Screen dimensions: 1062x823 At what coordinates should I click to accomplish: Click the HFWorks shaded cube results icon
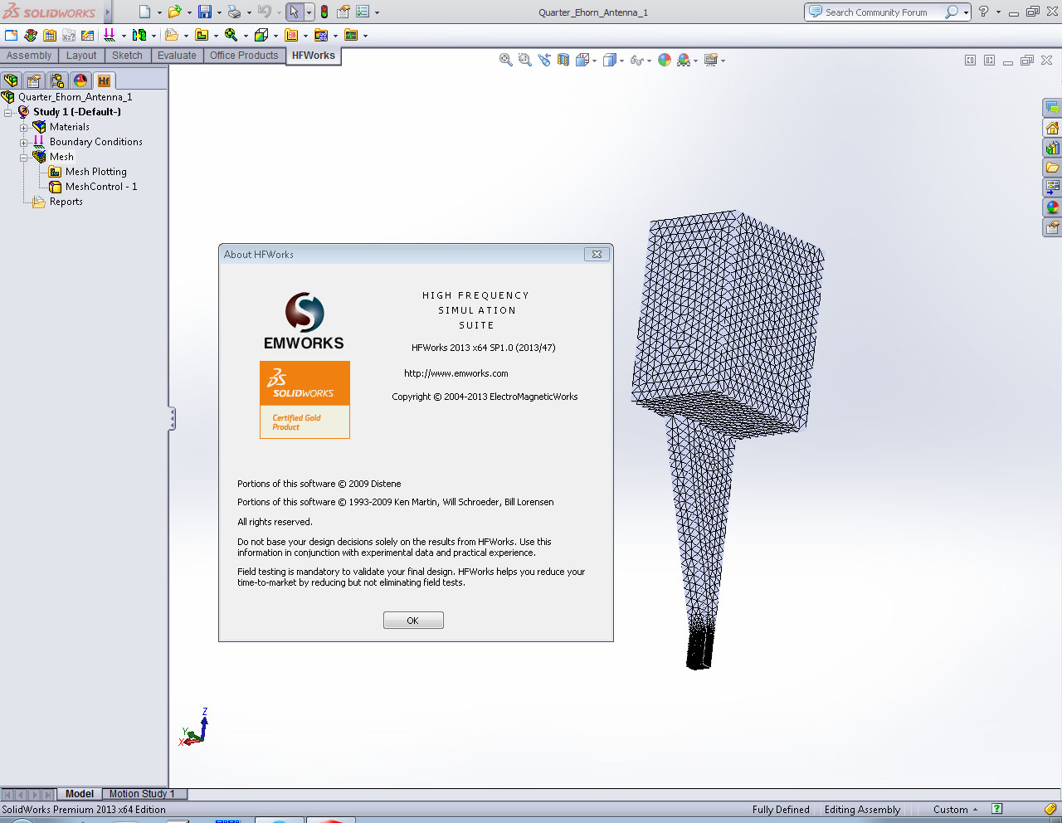(x=261, y=35)
